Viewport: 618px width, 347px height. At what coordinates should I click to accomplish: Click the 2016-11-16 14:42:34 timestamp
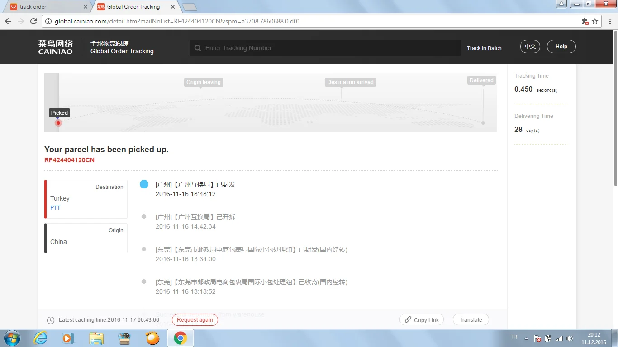pos(185,226)
